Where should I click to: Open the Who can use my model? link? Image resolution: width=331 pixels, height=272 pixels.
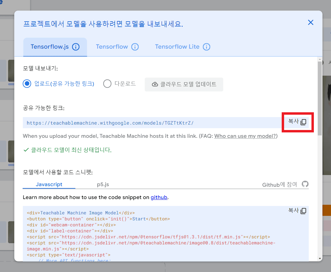pos(245,136)
